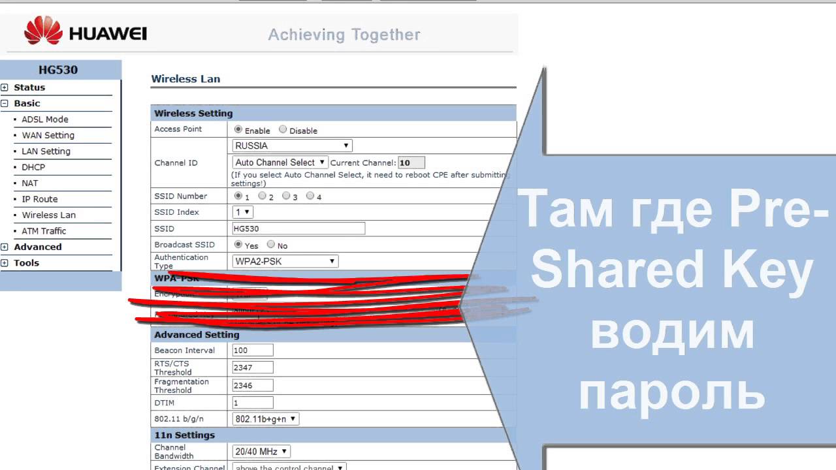This screenshot has width=836, height=470.
Task: Click the Wireless Lan page heading
Action: point(185,79)
